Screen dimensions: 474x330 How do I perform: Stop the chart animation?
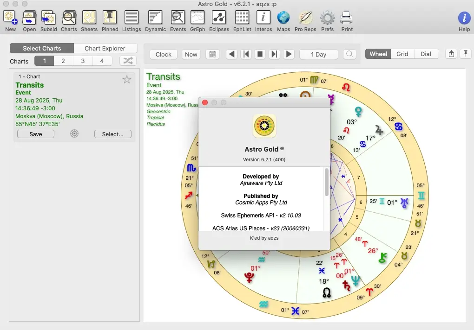tap(260, 54)
